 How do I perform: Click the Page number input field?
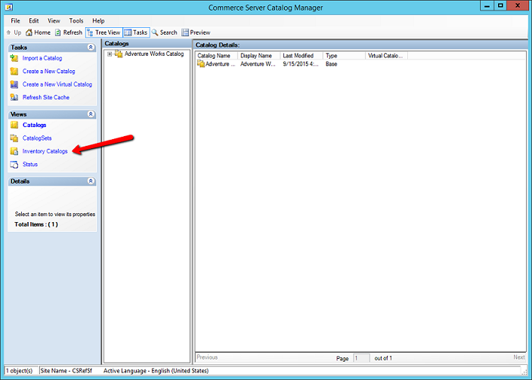coord(361,357)
